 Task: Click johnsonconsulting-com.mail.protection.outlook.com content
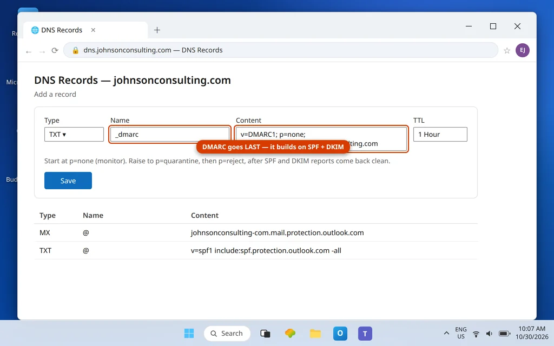278,232
